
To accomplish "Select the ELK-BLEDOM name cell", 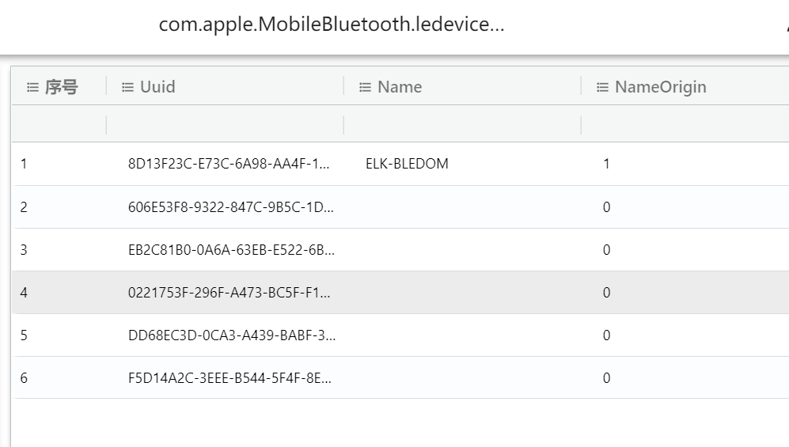I will pyautogui.click(x=407, y=165).
